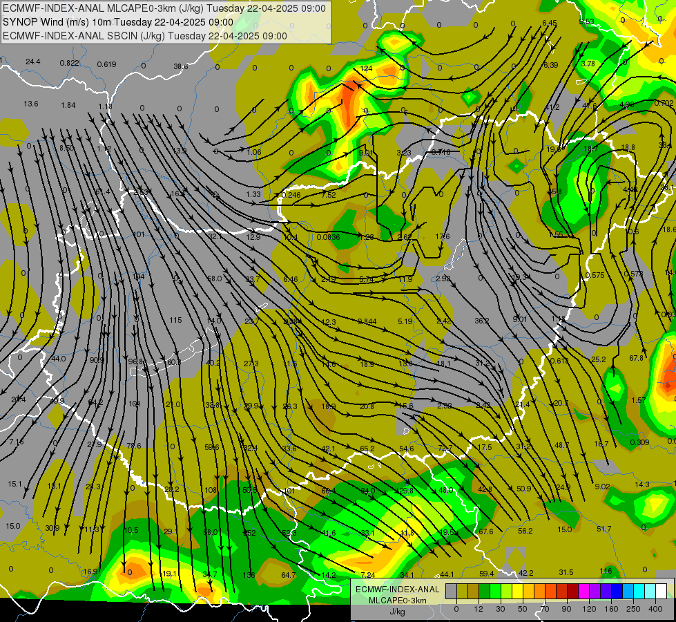Click the map value 38.6
The width and height of the screenshot is (676, 622).
[181, 66]
